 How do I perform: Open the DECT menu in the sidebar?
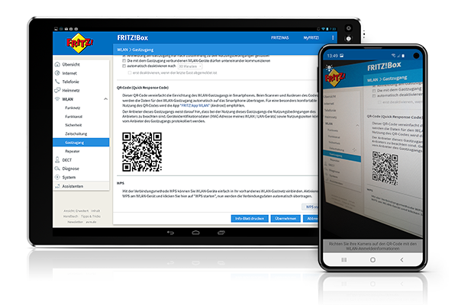pos(67,160)
